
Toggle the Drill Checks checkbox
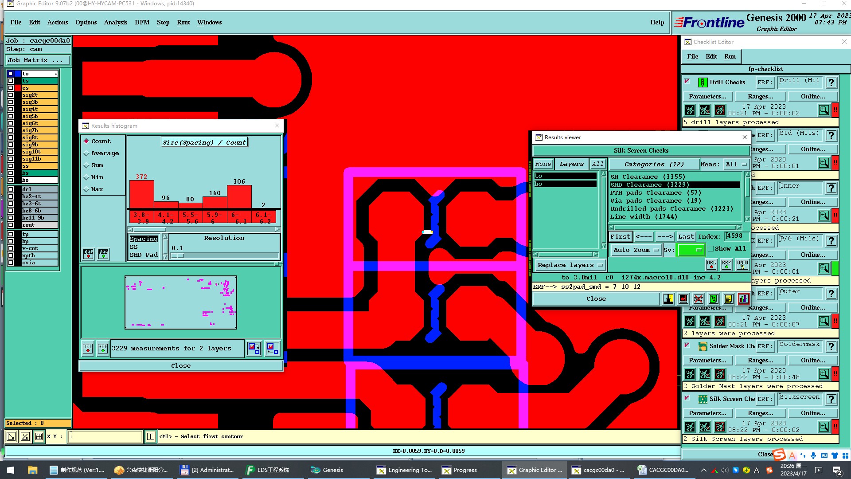point(687,82)
